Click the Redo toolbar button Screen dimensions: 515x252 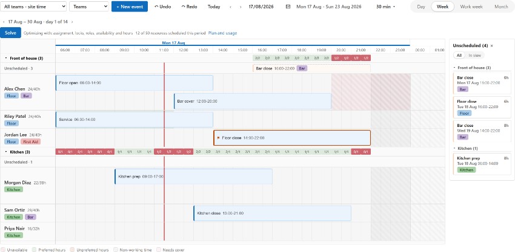[189, 7]
